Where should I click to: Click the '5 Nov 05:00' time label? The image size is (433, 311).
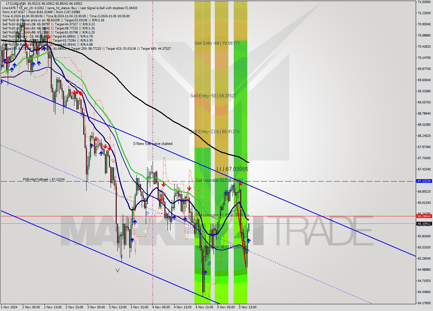tap(226, 307)
